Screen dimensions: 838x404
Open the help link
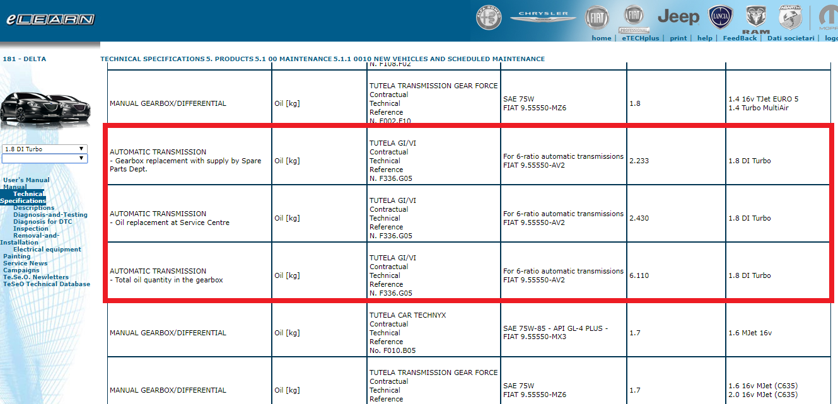click(x=705, y=38)
